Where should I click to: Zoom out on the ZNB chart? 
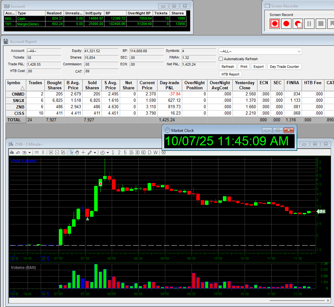point(57,152)
